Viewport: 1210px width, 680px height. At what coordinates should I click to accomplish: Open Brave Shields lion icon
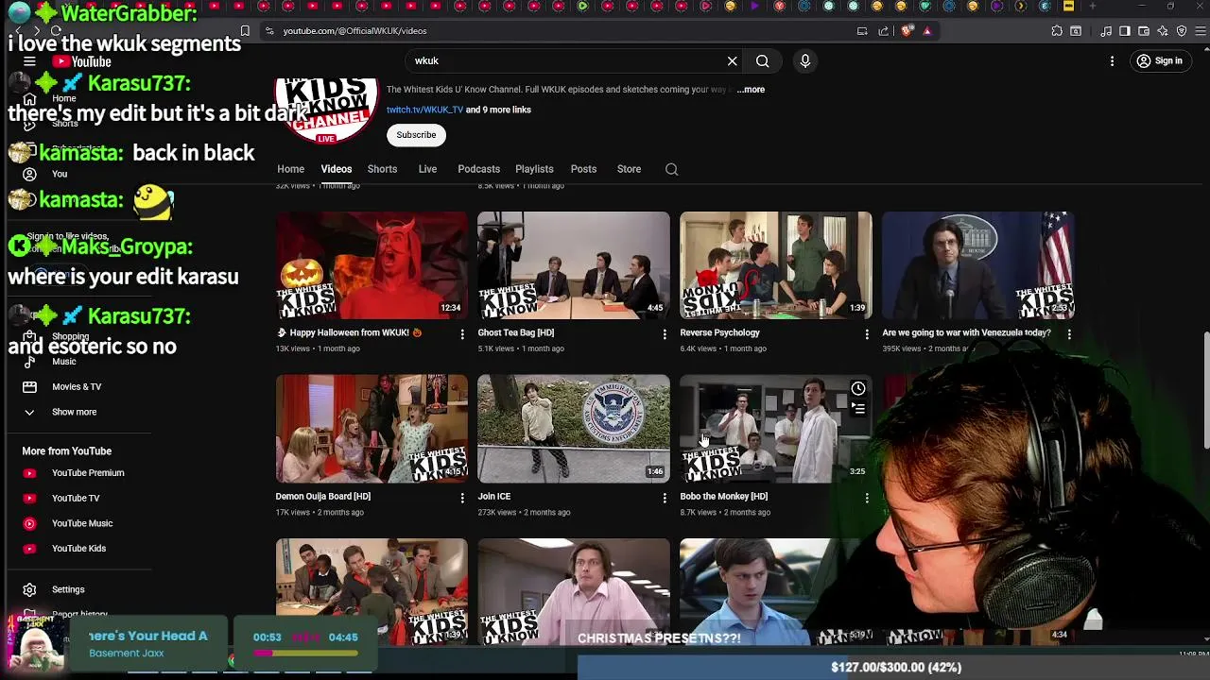point(907,31)
